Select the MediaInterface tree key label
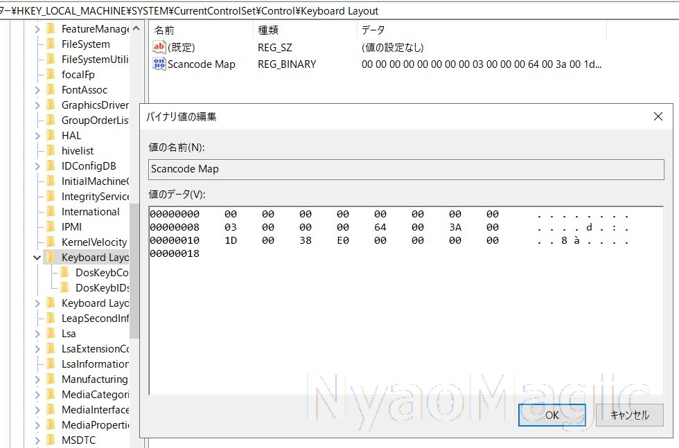This screenshot has width=679, height=448. tap(96, 410)
